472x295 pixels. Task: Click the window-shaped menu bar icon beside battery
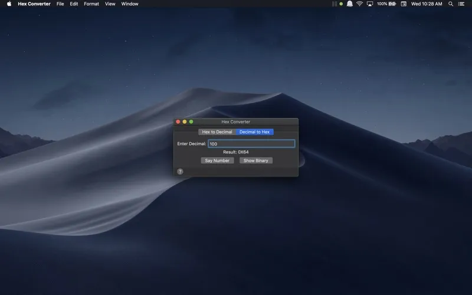point(404,4)
